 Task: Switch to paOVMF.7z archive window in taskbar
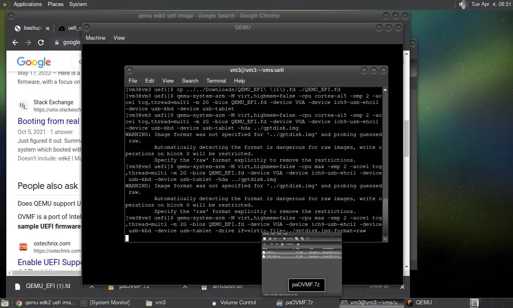point(295,303)
